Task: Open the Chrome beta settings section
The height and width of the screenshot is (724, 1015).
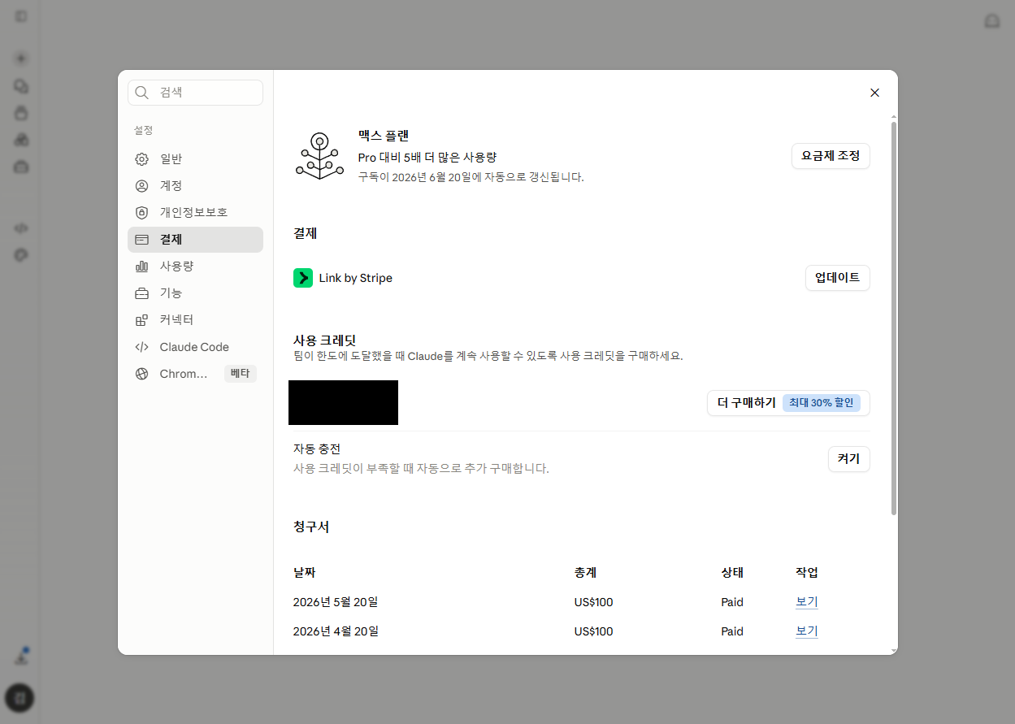Action: (195, 374)
